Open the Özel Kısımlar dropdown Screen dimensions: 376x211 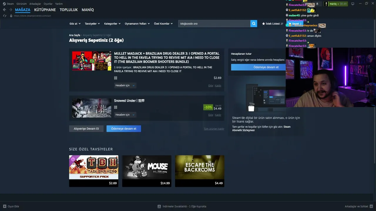pyautogui.click(x=163, y=24)
